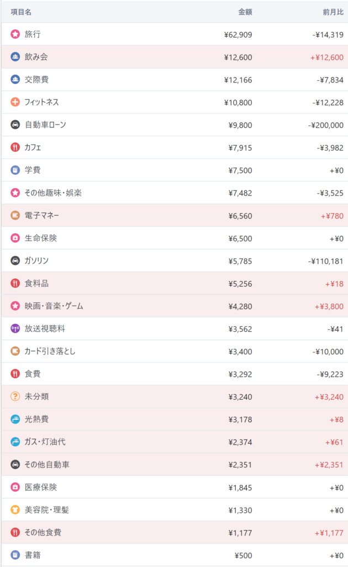The image size is (348, 567).
Task: Click the car icon beside 自動車ローン
Action: tap(15, 125)
